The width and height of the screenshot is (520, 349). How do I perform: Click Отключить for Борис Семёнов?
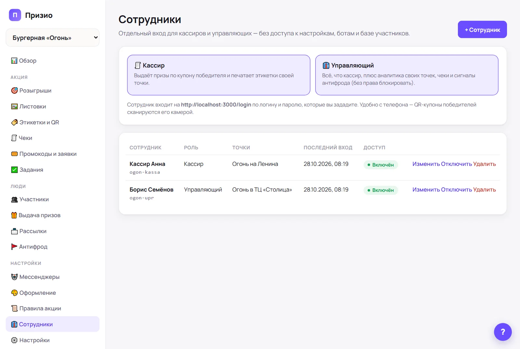tap(456, 190)
